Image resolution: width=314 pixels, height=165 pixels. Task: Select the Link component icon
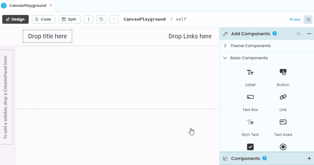[x=283, y=97]
